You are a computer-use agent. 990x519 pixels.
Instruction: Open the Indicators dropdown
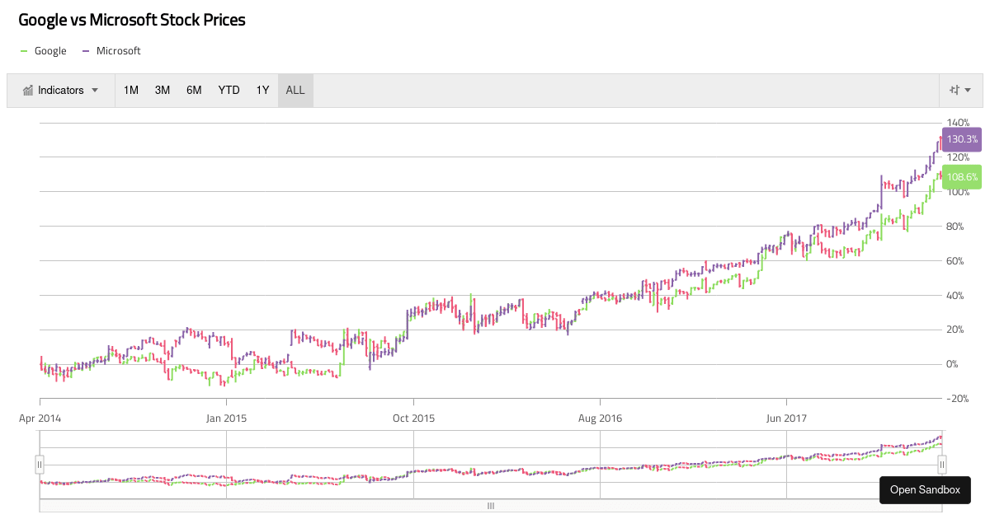61,90
